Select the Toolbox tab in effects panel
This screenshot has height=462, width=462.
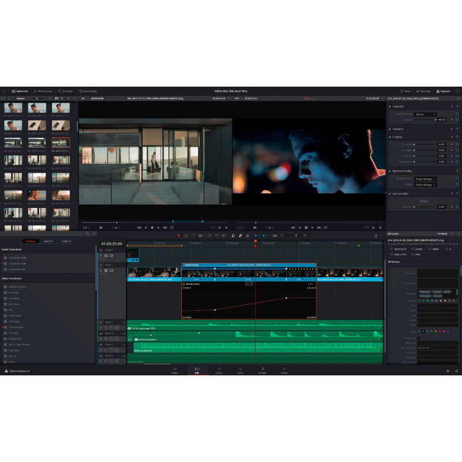click(x=31, y=241)
